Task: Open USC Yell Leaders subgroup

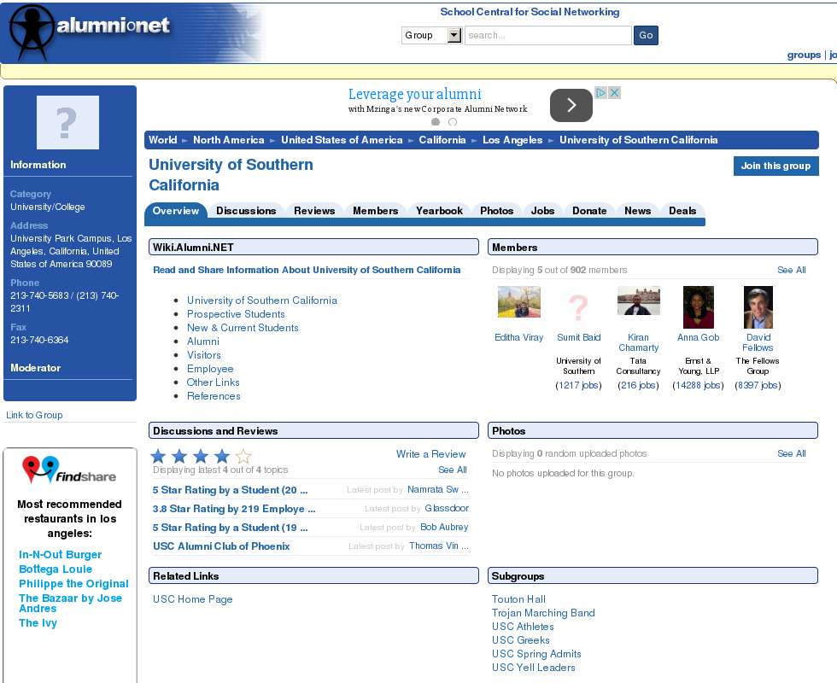Action: [x=533, y=668]
